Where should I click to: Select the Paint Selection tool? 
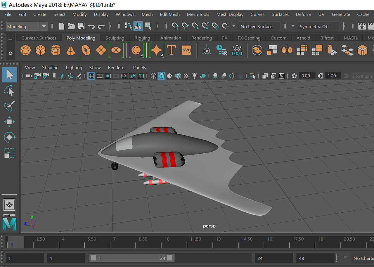click(9, 106)
